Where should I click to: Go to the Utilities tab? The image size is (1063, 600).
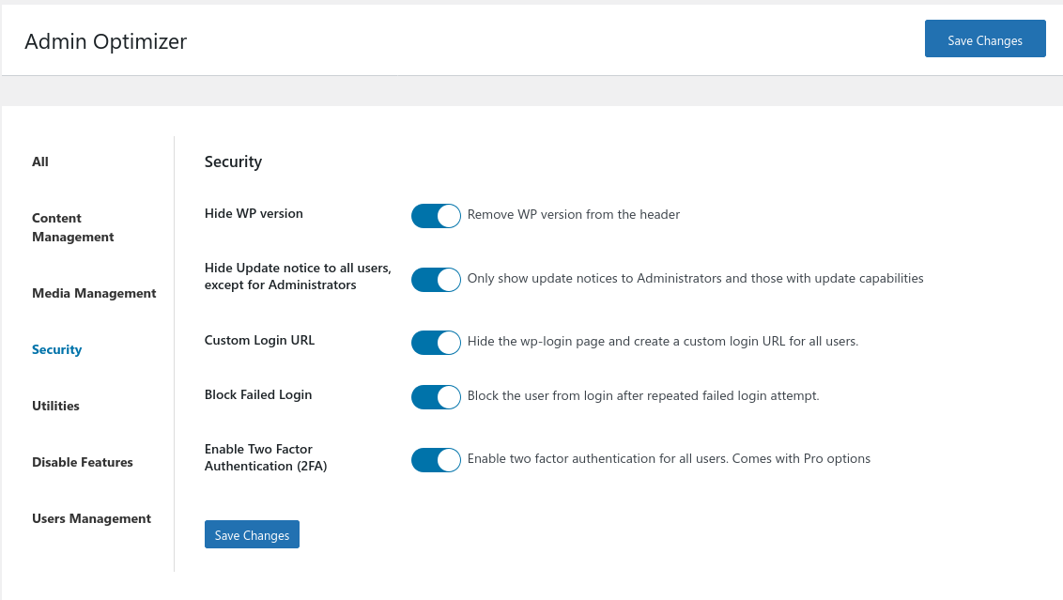(x=55, y=406)
